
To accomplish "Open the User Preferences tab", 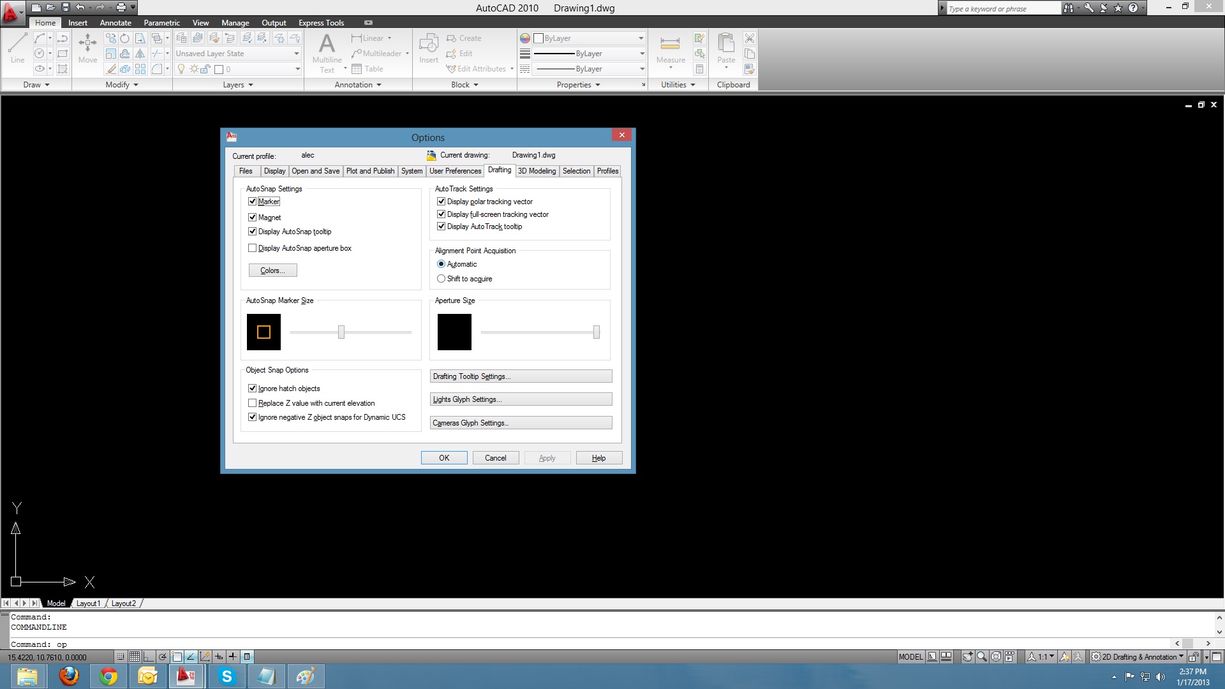I will click(455, 171).
